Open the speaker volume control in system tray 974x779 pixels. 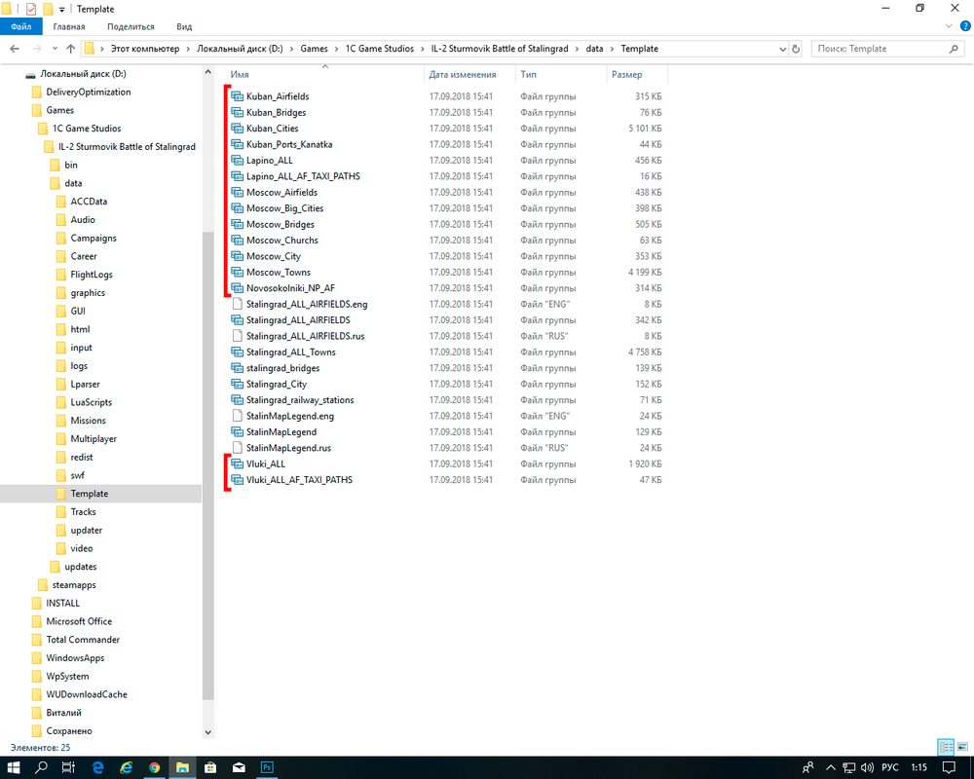866,767
